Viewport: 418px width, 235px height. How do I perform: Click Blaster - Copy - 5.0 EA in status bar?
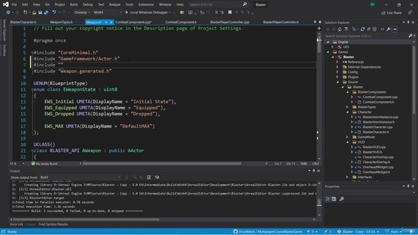coord(358,232)
